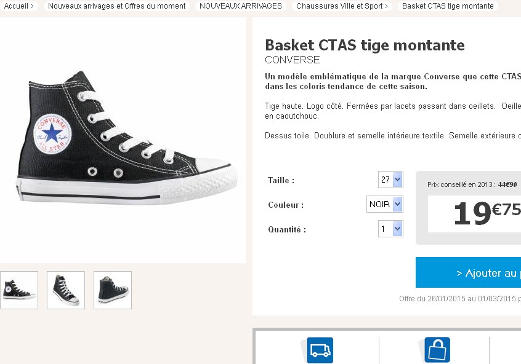Click the uppercase NOUVEAUX ARRIVAGES breadcrumb

pyautogui.click(x=241, y=6)
